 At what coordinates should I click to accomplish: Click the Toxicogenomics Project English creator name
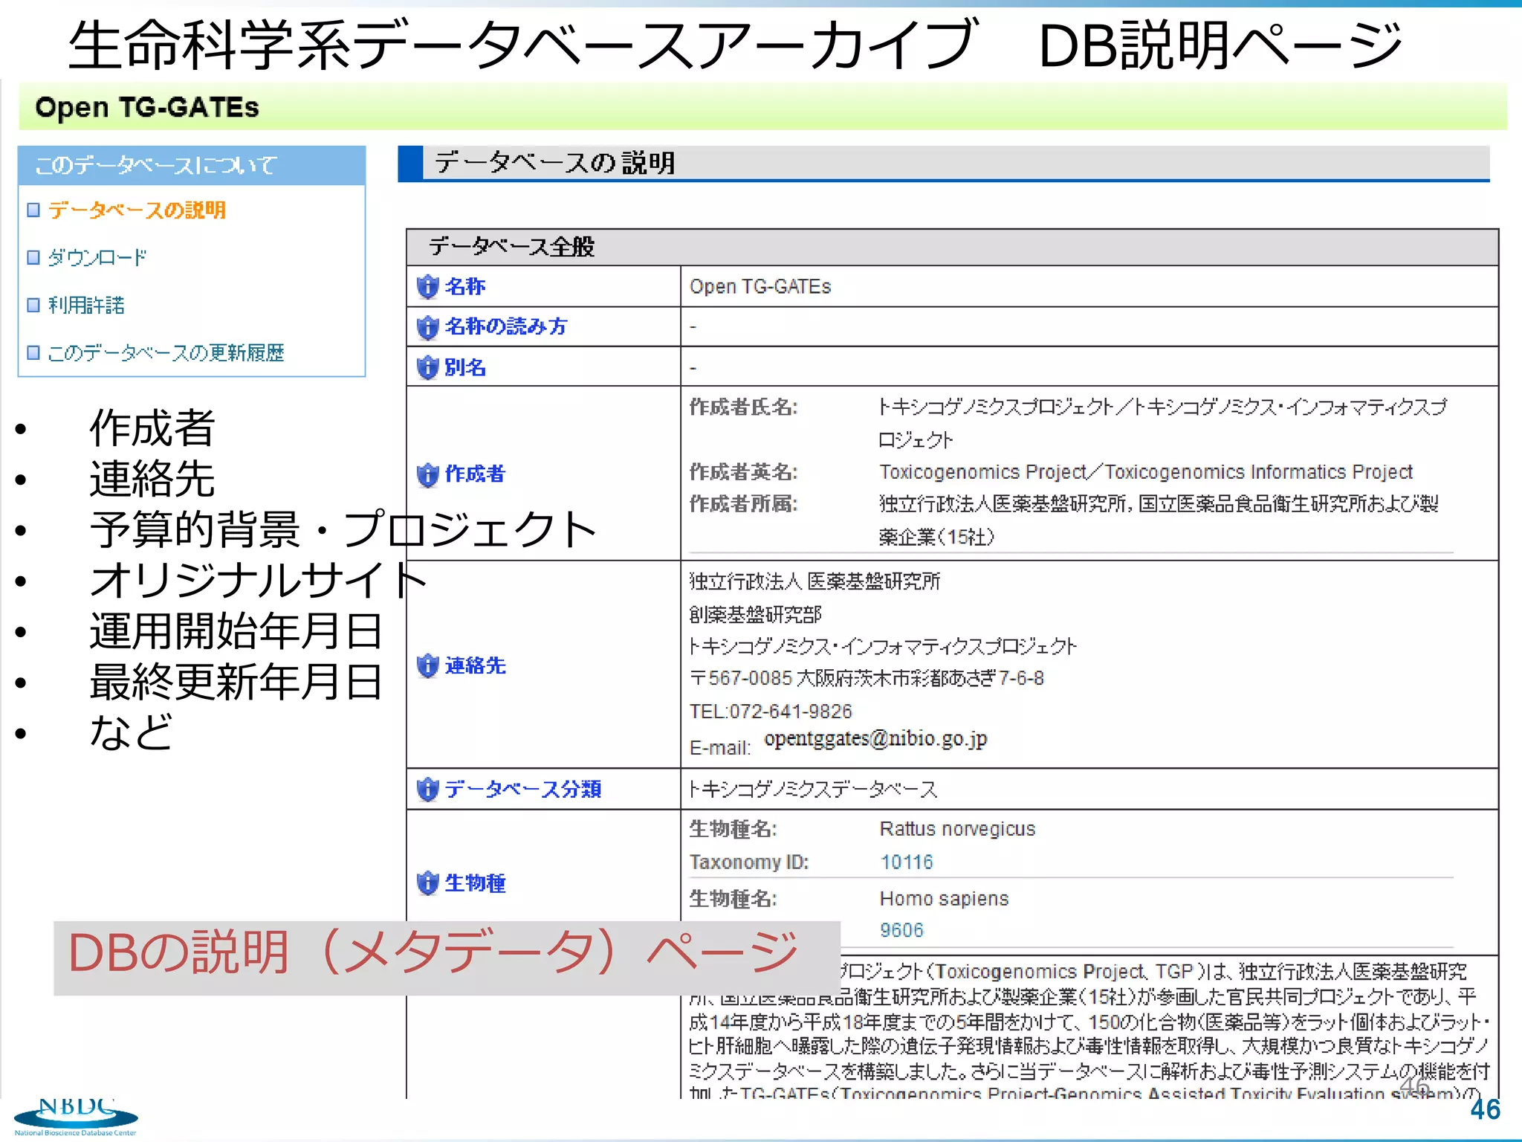coord(1146,473)
